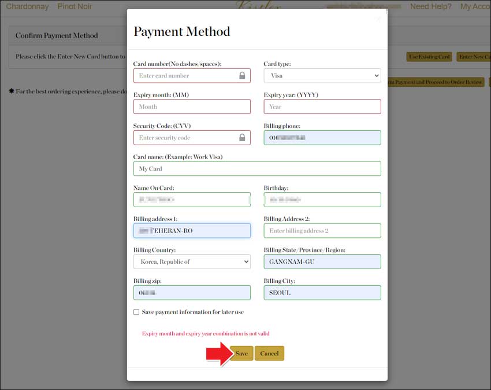Click the Billing State field with GANGNAM-GU

pos(322,262)
